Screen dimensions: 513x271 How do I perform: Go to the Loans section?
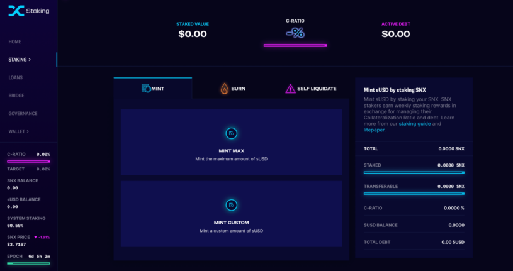[16, 77]
